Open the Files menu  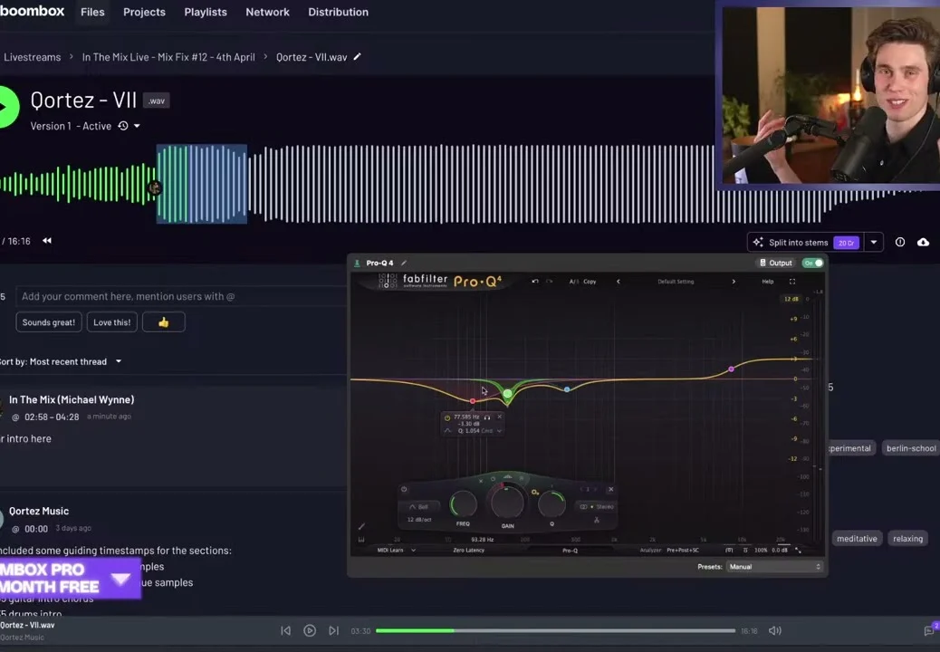pyautogui.click(x=92, y=12)
